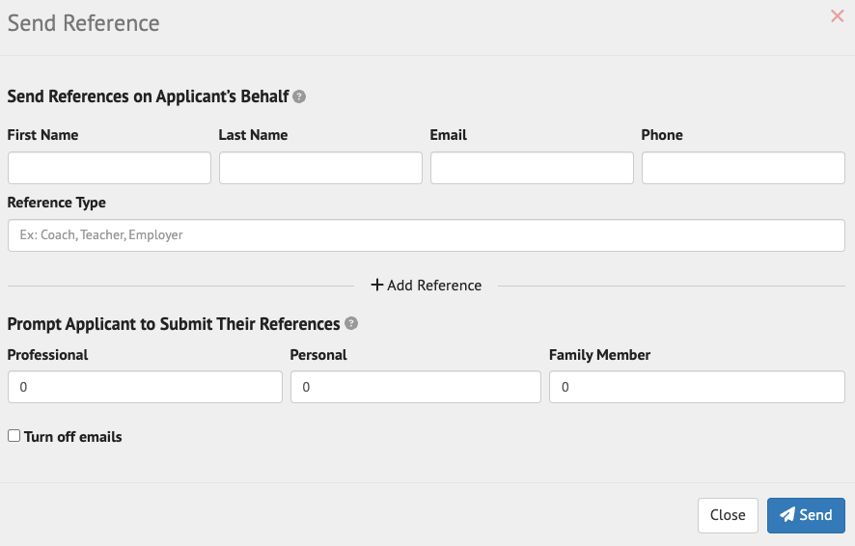Select the Email text box
This screenshot has width=855, height=546.
[532, 168]
